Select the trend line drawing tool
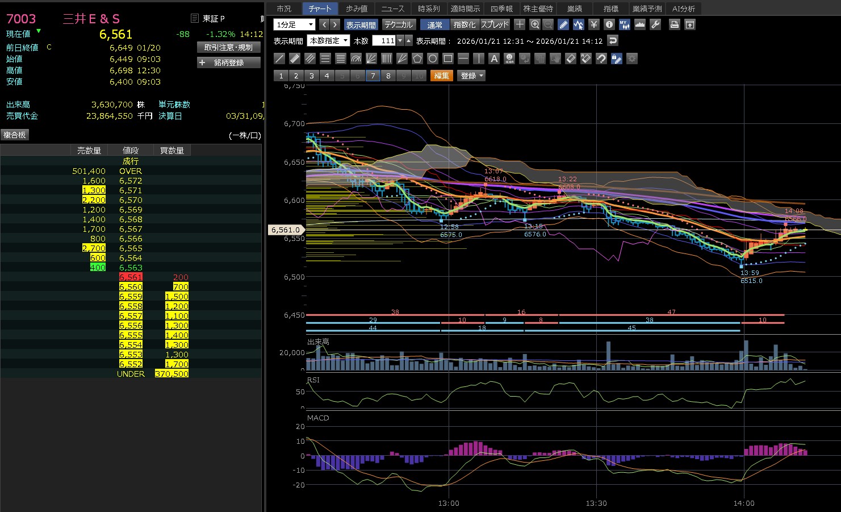Image resolution: width=841 pixels, height=512 pixels. click(279, 59)
